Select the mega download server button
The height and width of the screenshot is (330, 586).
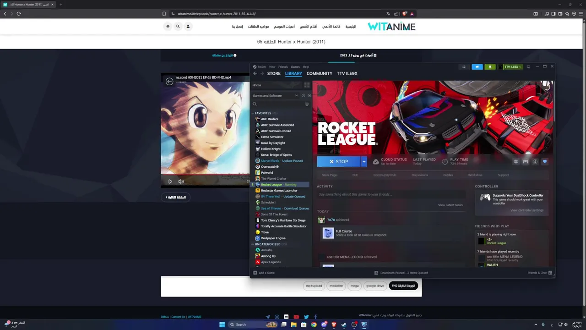pyautogui.click(x=354, y=286)
